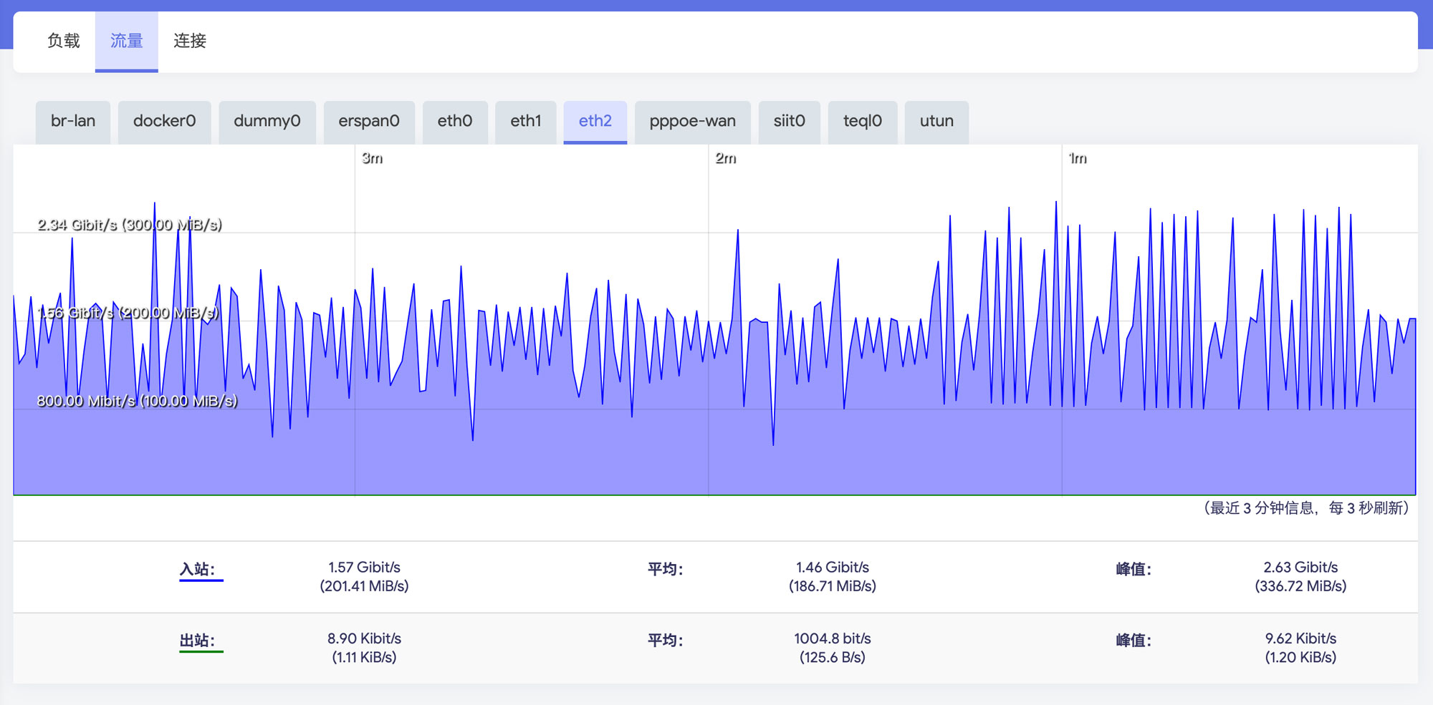Viewport: 1433px width, 705px height.
Task: Select the active eth2 tab
Action: point(595,121)
